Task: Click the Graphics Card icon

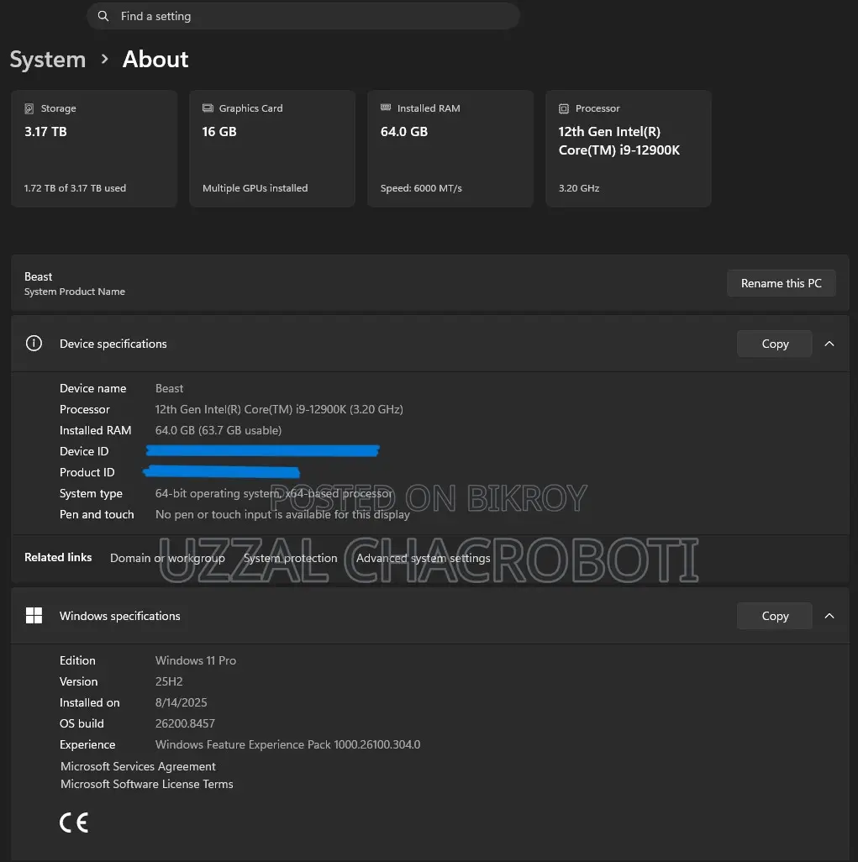Action: click(208, 108)
